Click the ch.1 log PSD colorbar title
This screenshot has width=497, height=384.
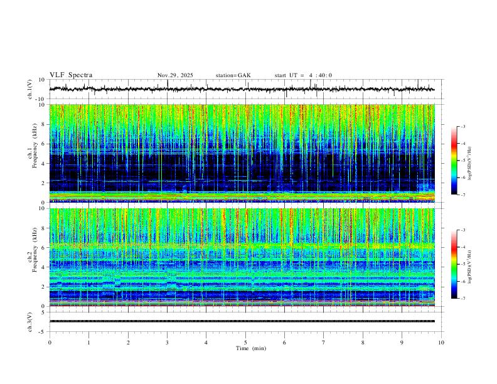point(470,164)
